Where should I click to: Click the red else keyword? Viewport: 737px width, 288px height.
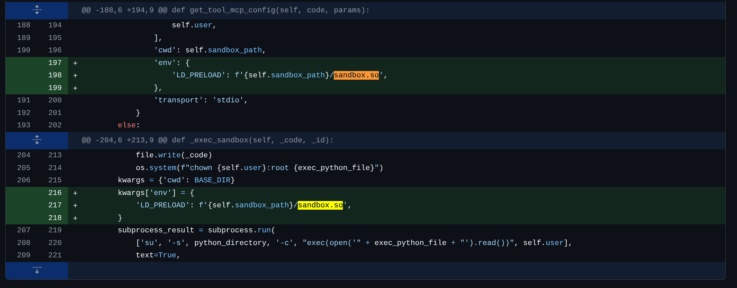click(x=127, y=125)
